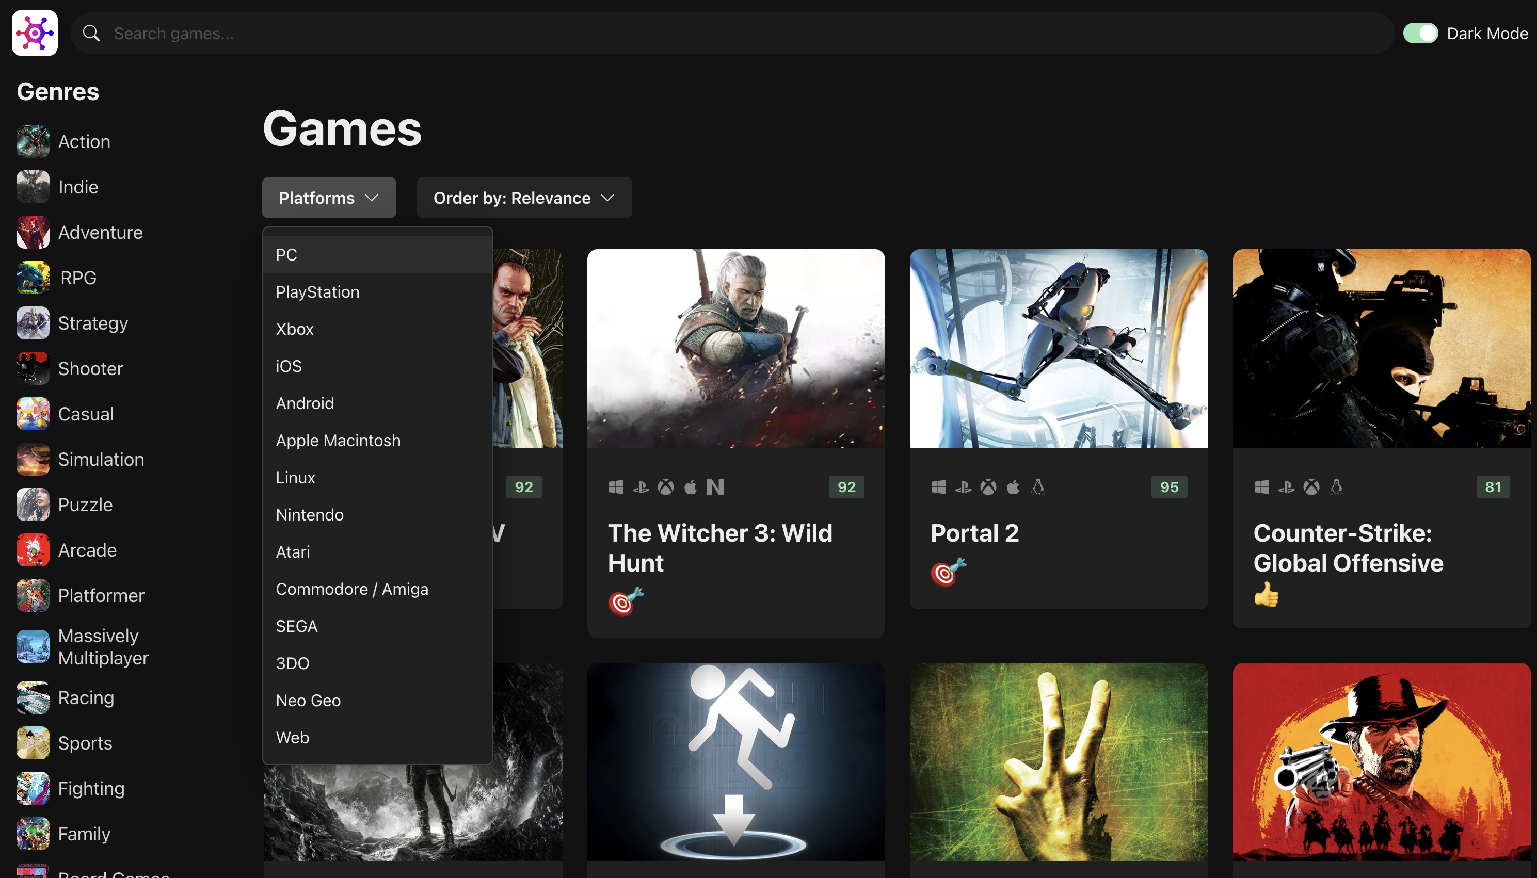Image resolution: width=1537 pixels, height=878 pixels.
Task: Select the Sports genre icon
Action: pos(33,742)
